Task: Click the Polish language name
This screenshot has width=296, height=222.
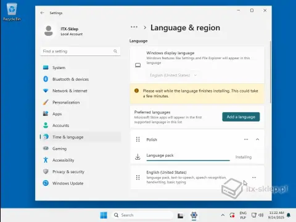Action: (x=152, y=139)
